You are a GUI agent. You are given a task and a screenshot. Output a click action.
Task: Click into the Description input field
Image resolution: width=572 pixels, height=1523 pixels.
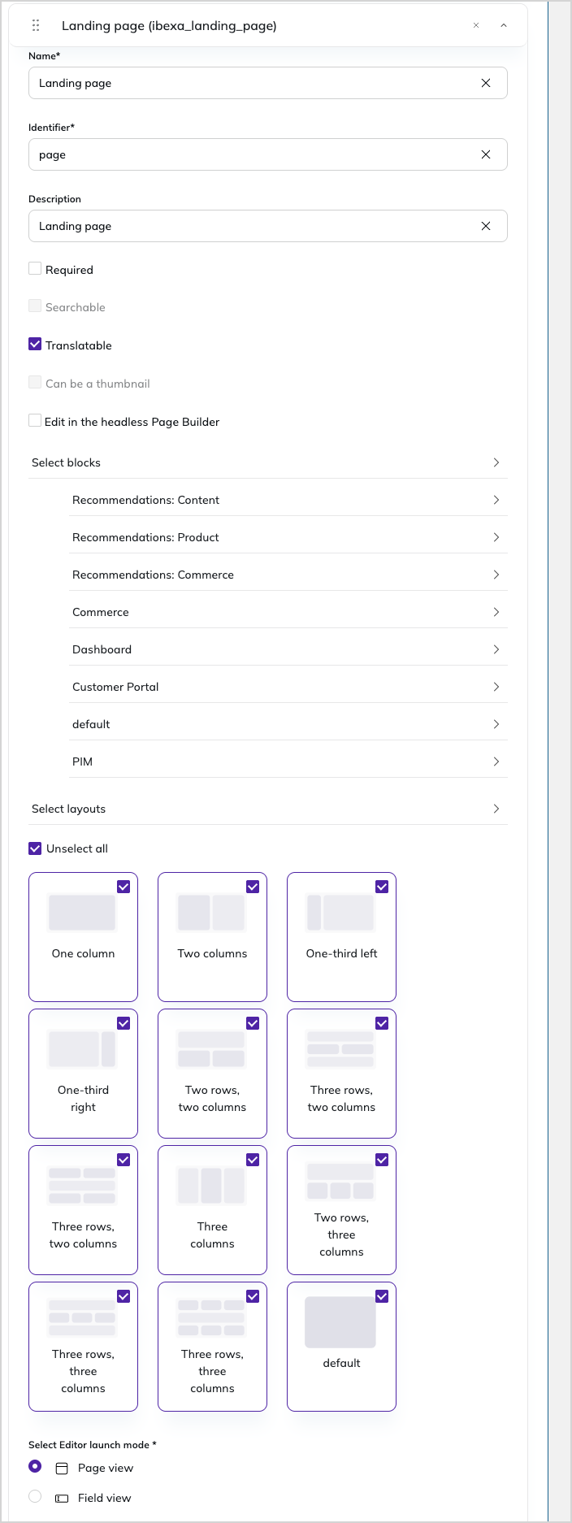(x=268, y=226)
